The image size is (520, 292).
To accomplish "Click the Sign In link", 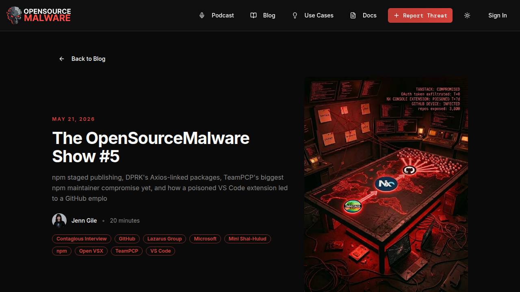I will pyautogui.click(x=497, y=15).
